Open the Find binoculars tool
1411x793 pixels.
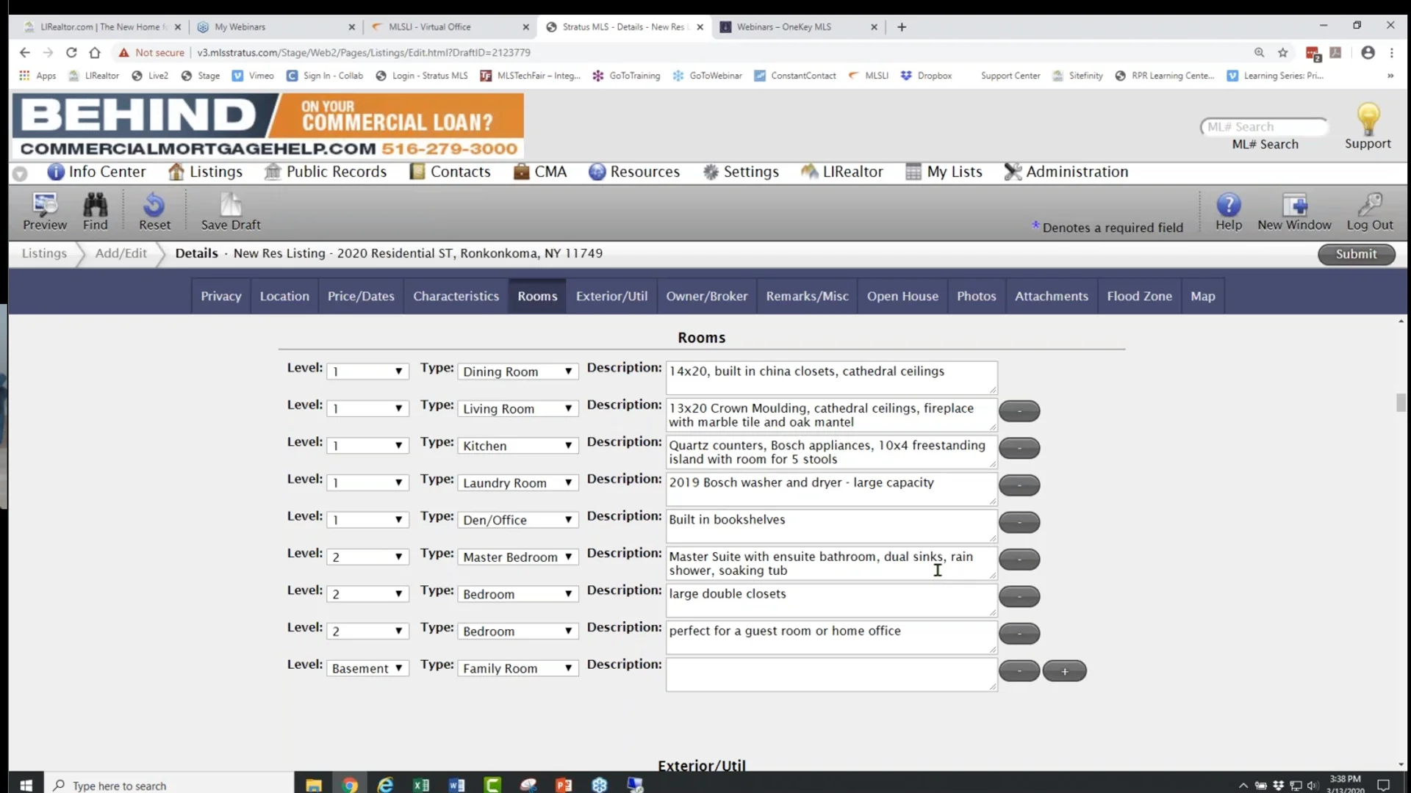click(95, 211)
